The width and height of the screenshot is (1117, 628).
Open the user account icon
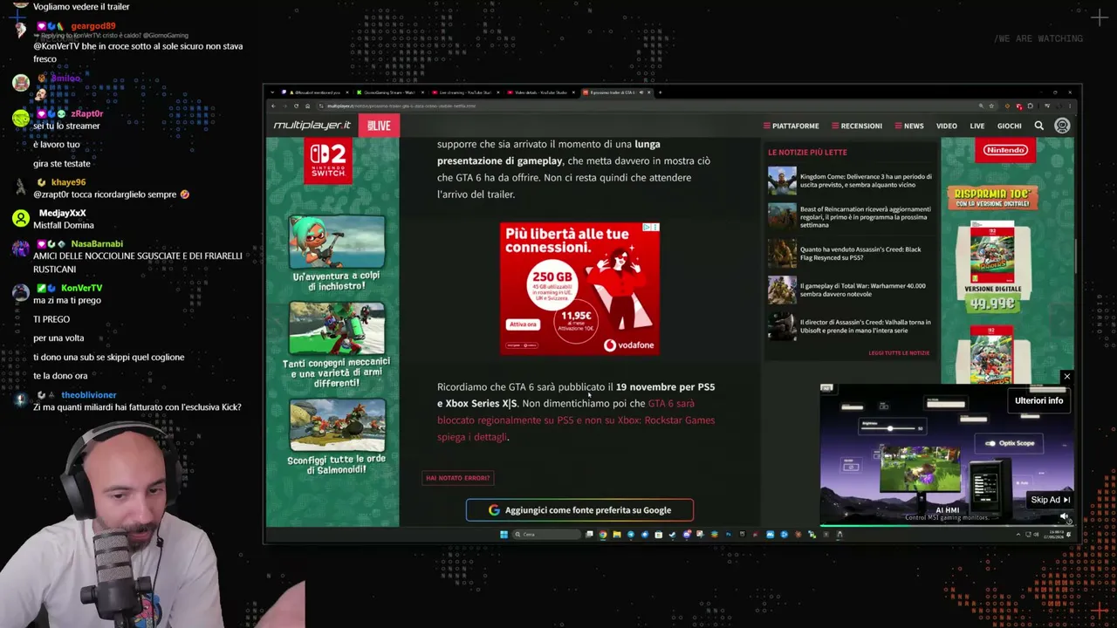tap(1062, 126)
